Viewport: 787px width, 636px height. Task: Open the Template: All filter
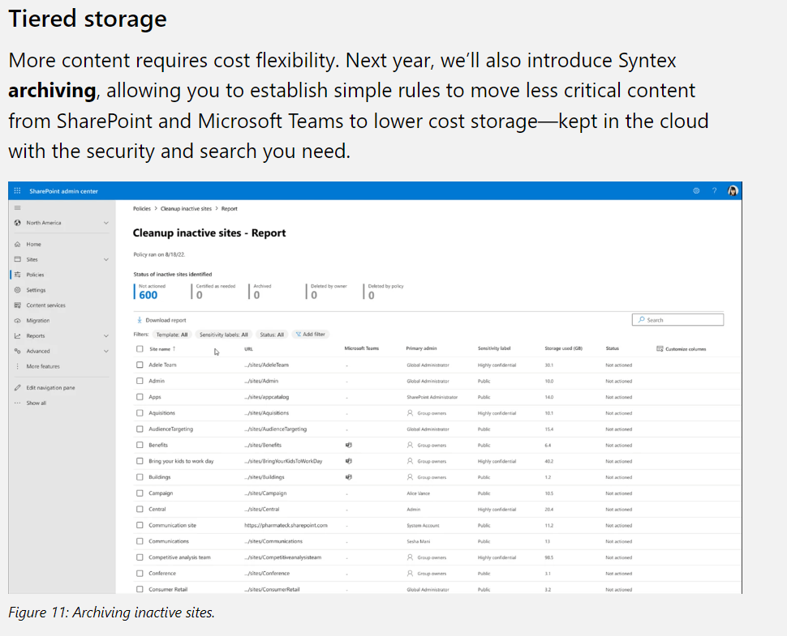coord(172,335)
